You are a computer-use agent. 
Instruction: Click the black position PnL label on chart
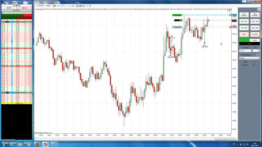[178, 20]
